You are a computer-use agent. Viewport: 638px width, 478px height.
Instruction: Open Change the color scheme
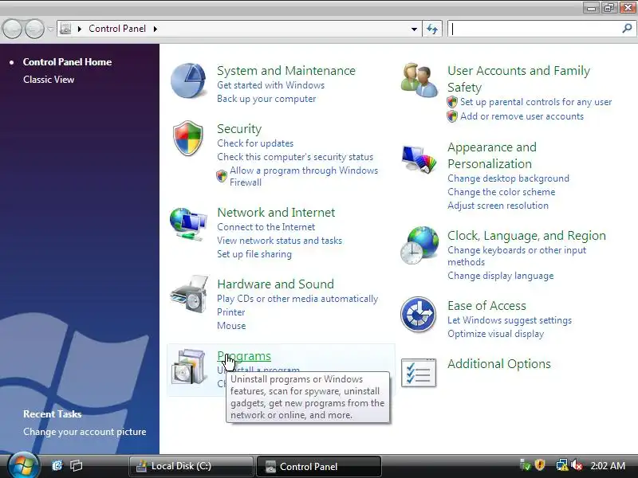point(502,192)
